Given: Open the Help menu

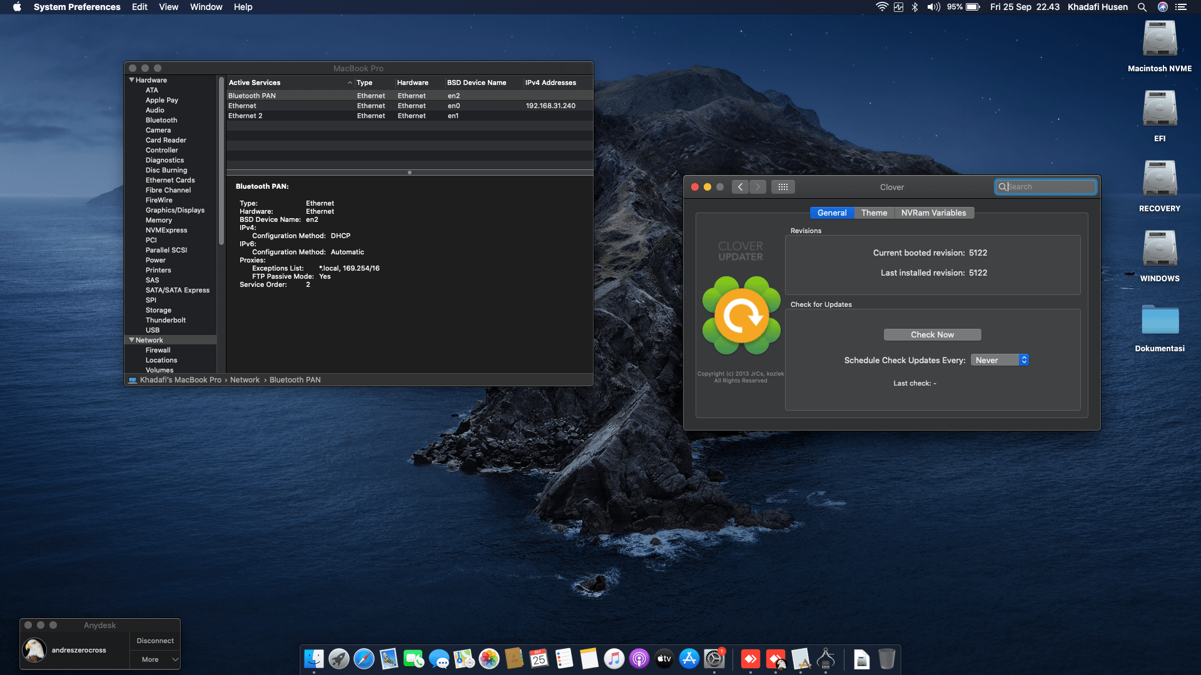Looking at the screenshot, I should (x=243, y=7).
